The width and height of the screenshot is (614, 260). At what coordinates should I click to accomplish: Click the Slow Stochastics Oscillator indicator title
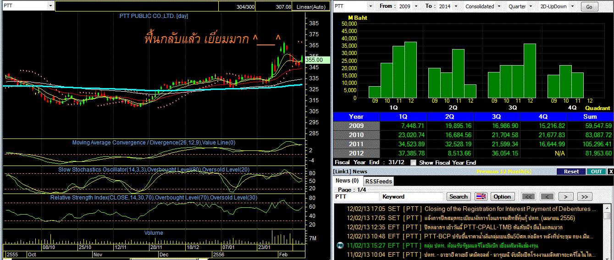point(154,170)
